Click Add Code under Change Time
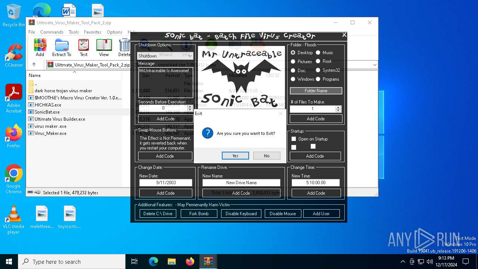 point(316,193)
